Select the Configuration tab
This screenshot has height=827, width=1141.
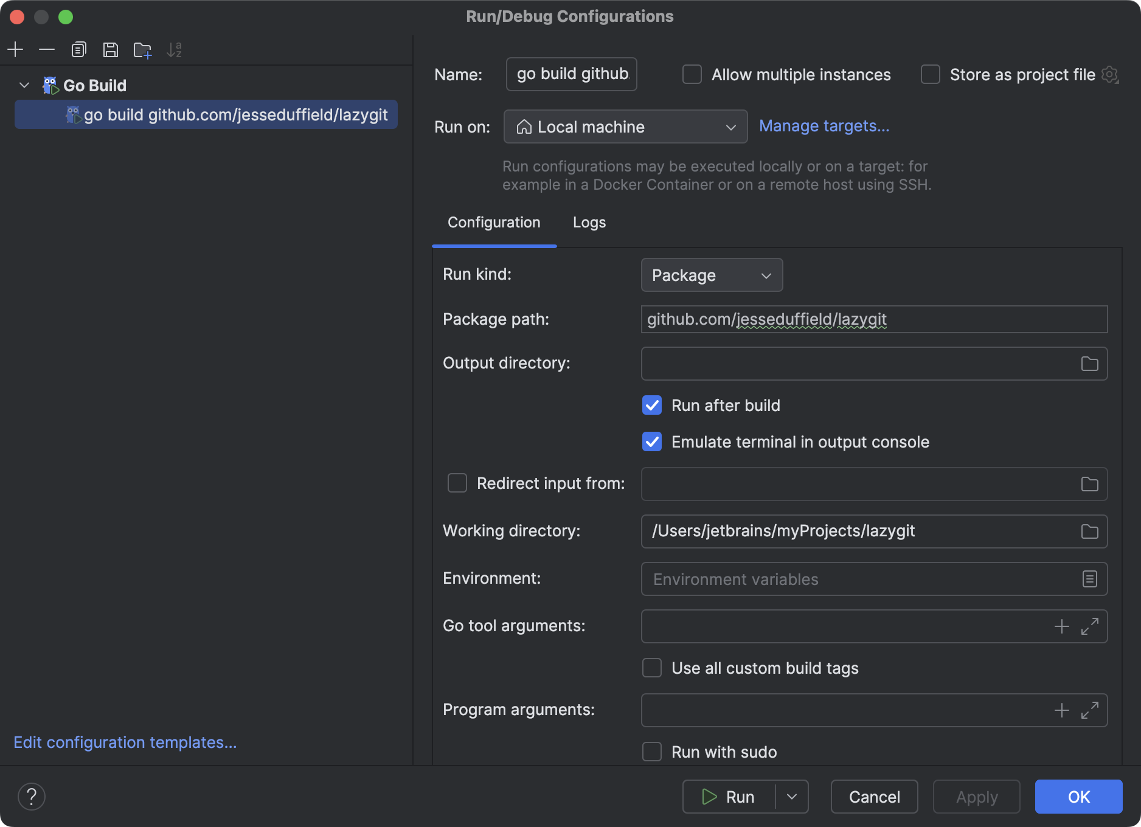(x=493, y=223)
